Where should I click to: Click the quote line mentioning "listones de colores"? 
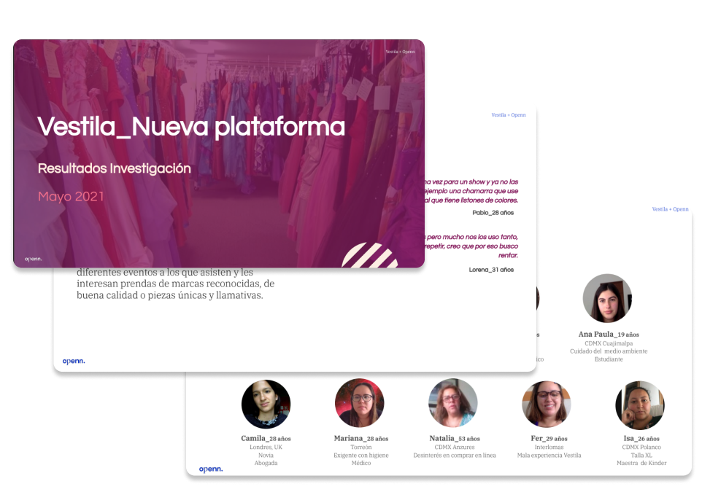point(471,200)
